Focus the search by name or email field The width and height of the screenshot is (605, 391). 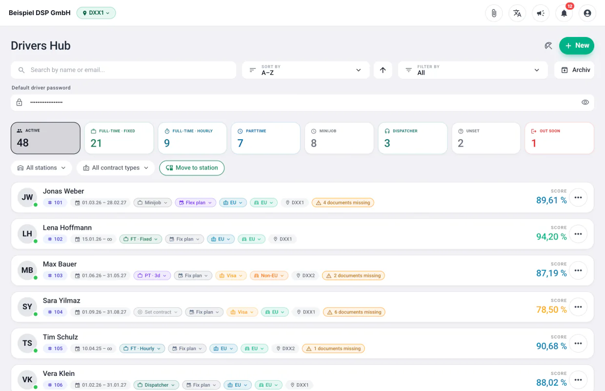coord(123,70)
